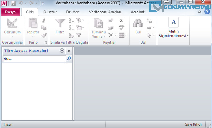The height and width of the screenshot is (128, 212).
Task: Collapse the Tüm Access Nesneleri pane
Action: pyautogui.click(x=69, y=51)
